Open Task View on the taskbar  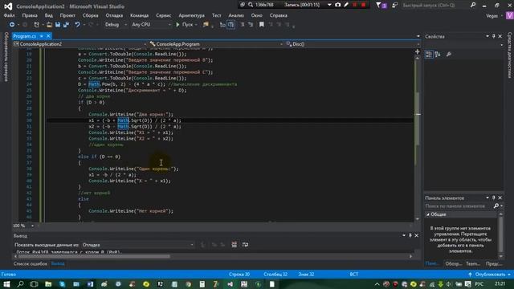(x=34, y=284)
